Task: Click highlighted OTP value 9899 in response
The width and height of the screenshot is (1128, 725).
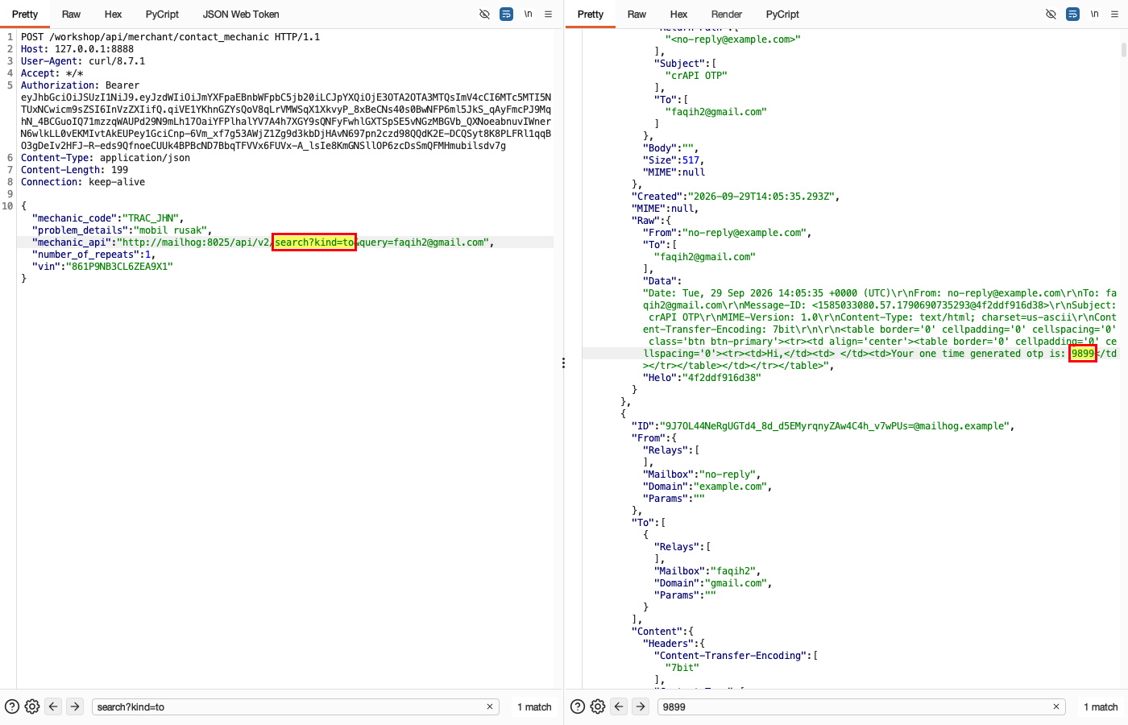Action: [1083, 354]
